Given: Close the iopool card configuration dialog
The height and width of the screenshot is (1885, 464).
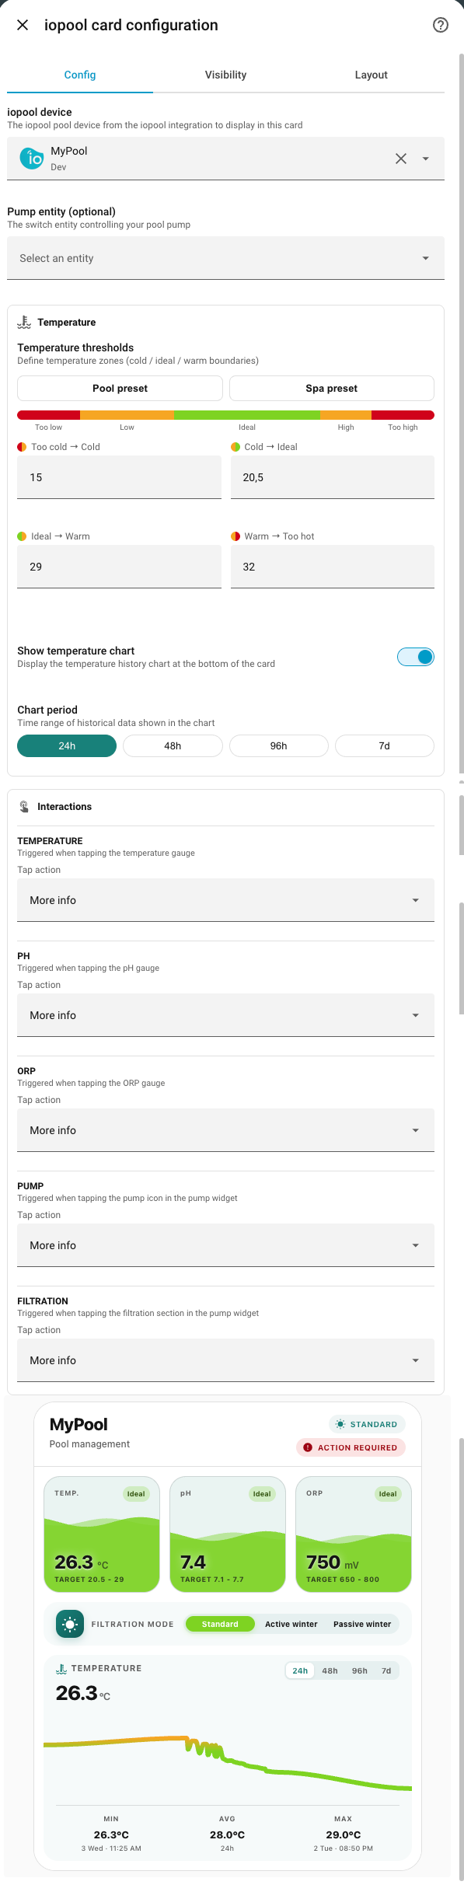Looking at the screenshot, I should tap(23, 25).
